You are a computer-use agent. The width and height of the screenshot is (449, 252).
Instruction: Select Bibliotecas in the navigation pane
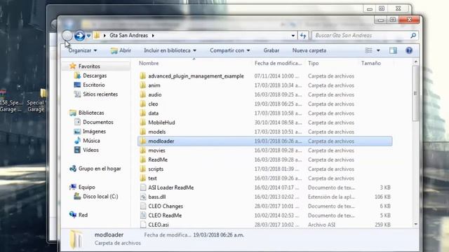91,113
